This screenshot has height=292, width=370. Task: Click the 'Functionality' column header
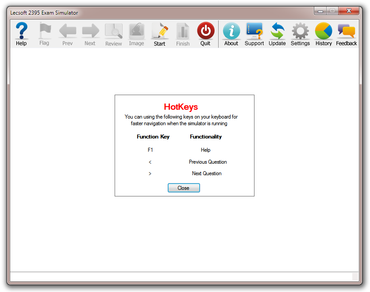click(206, 137)
